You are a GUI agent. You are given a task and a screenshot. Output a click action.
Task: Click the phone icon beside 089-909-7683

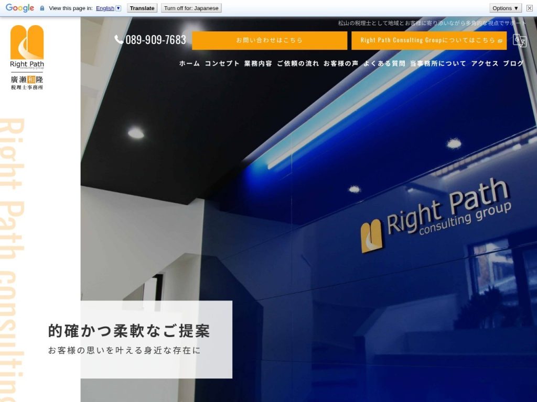pos(119,39)
